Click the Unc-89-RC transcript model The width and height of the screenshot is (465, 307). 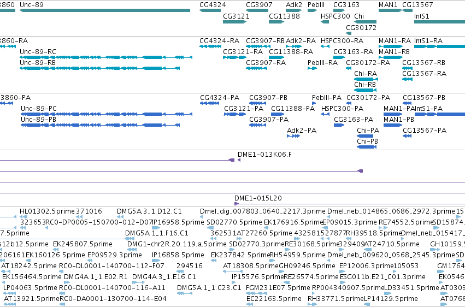click(106, 57)
